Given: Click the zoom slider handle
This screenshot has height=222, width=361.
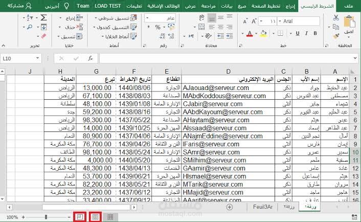Looking at the screenshot, I should click(46, 217).
